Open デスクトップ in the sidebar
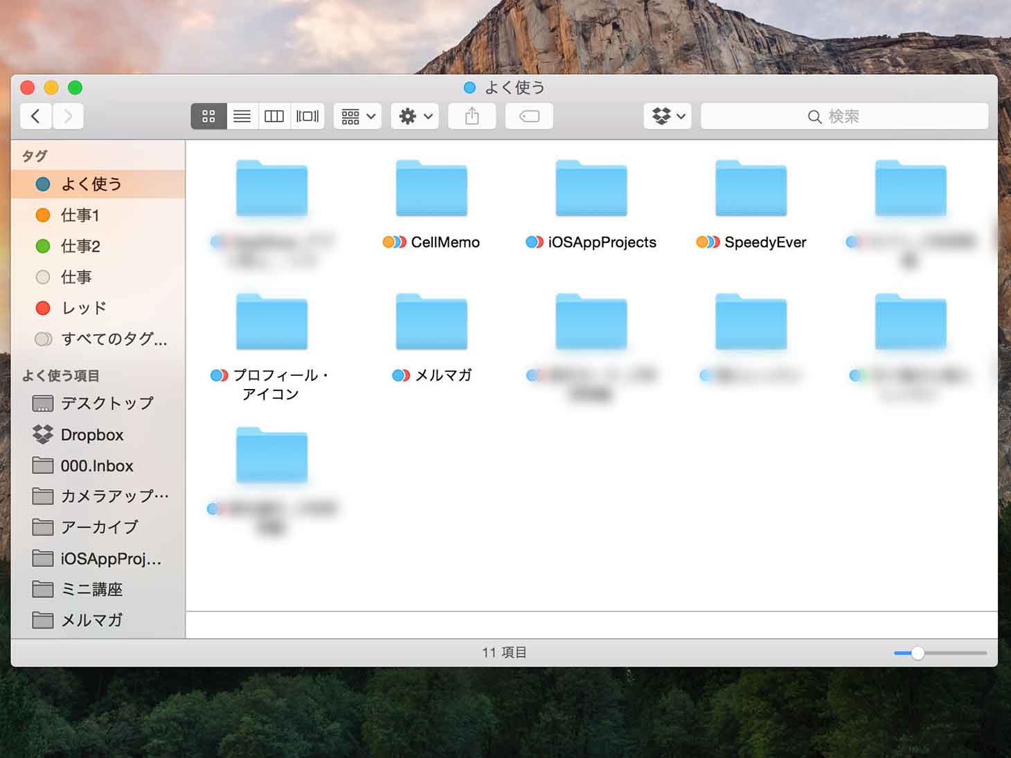 98,403
